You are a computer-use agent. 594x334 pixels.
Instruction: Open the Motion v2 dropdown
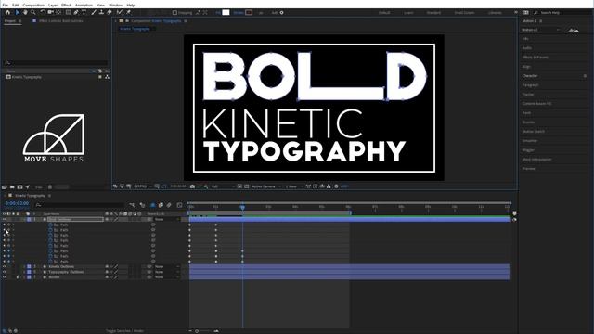pos(540,30)
